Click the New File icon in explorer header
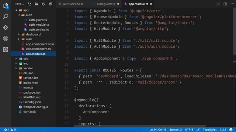236x132 pixels. (x=29, y=4)
